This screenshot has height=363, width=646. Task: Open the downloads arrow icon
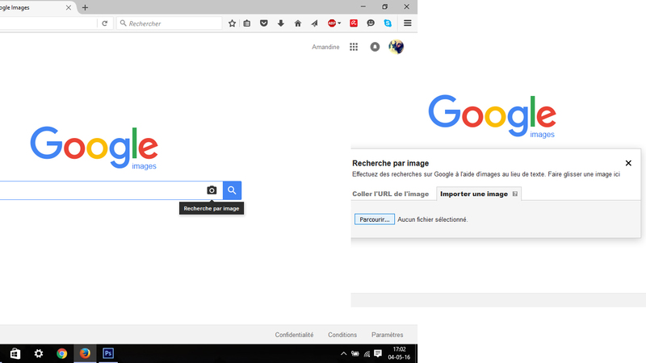(280, 23)
